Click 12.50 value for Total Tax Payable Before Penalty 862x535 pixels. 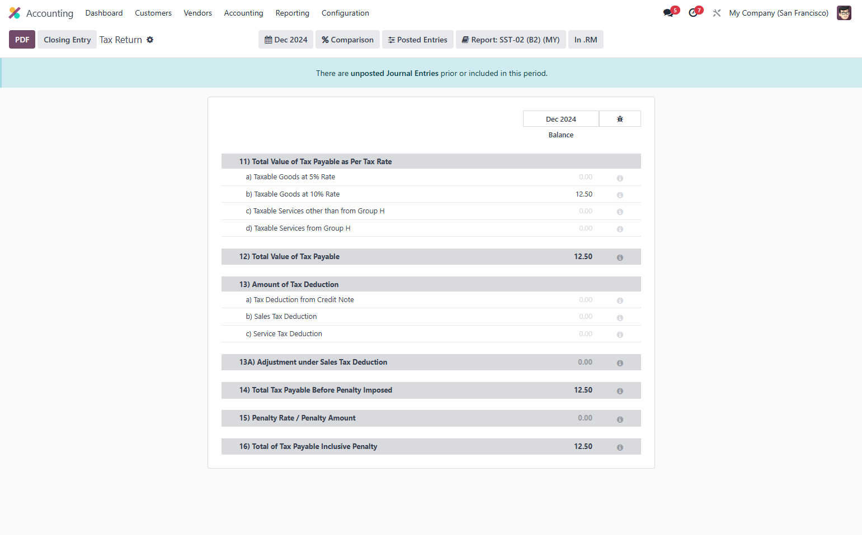[x=583, y=390]
